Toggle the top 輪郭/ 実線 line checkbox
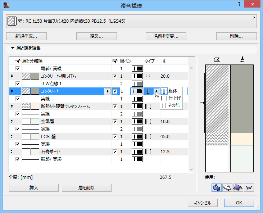This screenshot has width=263, height=213. pyautogui.click(x=17, y=68)
